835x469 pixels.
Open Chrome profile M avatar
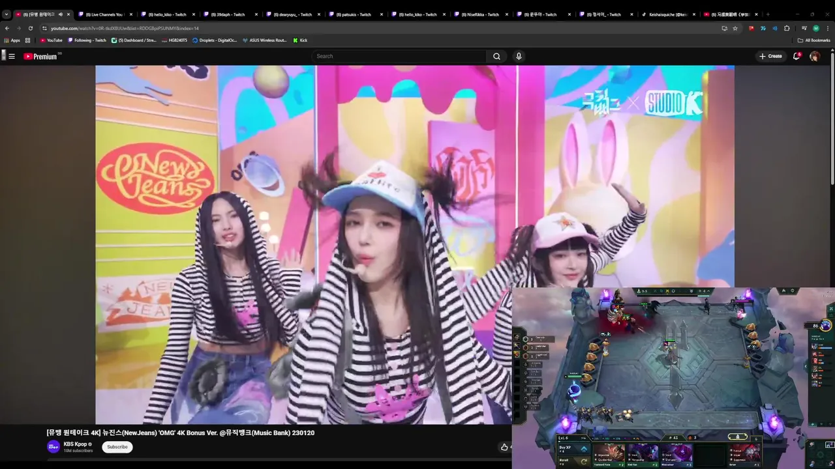coord(816,28)
